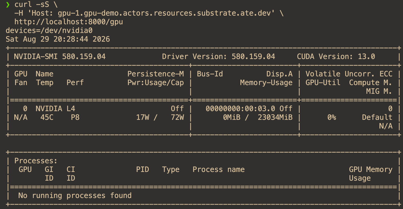The width and height of the screenshot is (403, 209).
Task: Click the power usage value '17W'
Action: [x=142, y=118]
